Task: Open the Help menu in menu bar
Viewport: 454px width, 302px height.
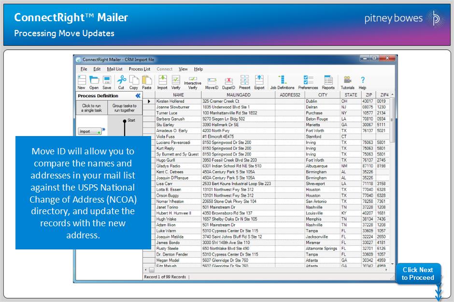Action: [x=199, y=69]
